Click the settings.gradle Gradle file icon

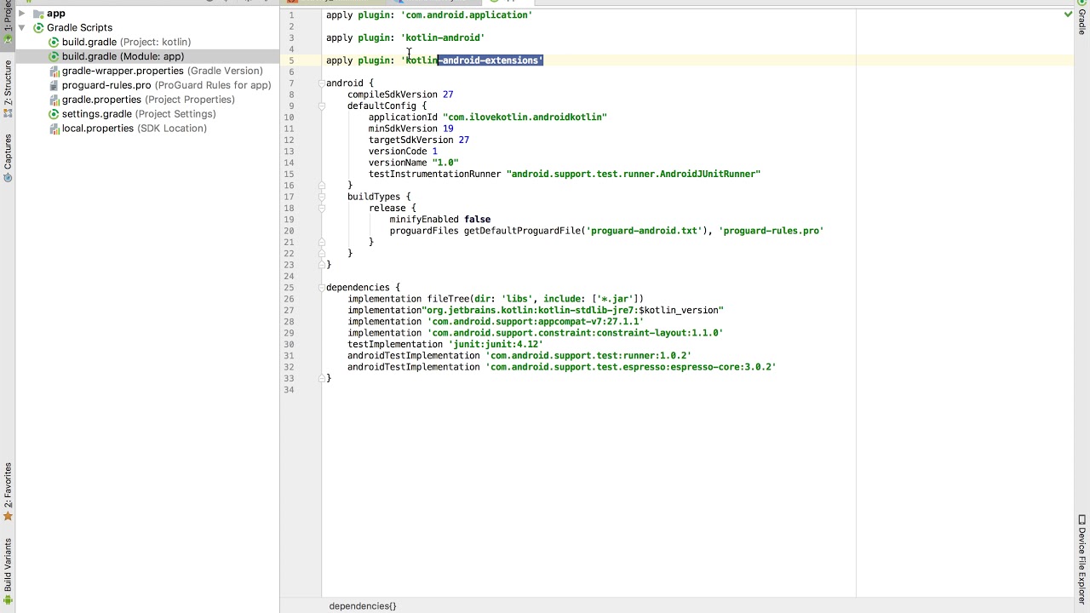[x=54, y=114]
